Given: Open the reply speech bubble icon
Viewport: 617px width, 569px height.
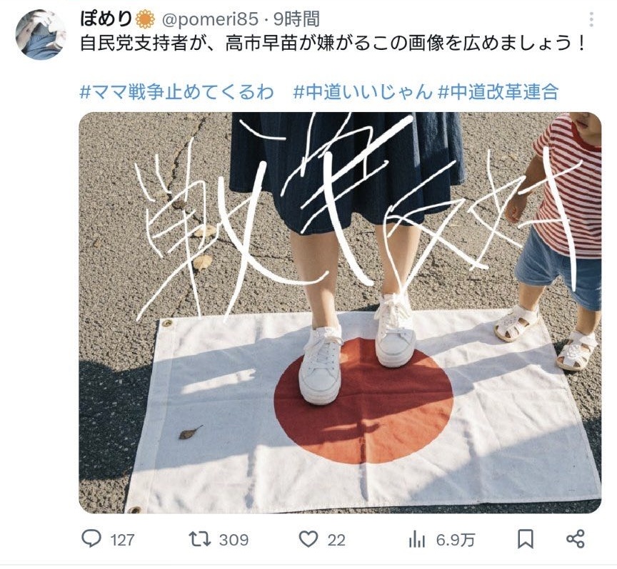Looking at the screenshot, I should pyautogui.click(x=91, y=539).
